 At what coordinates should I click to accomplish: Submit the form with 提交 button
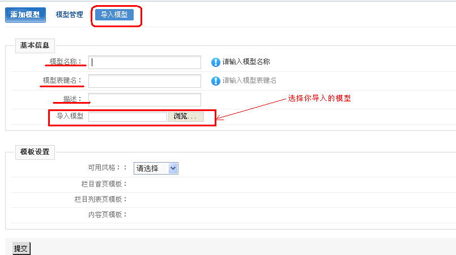tap(20, 248)
